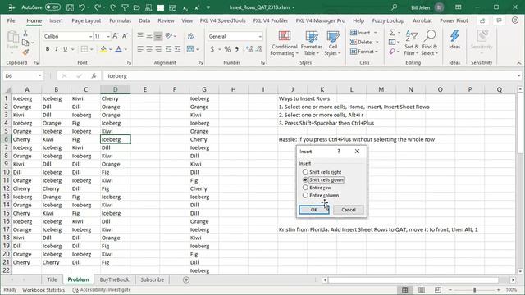This screenshot has height=295, width=525.
Task: Click the Format button in Cells group
Action: coord(364,52)
